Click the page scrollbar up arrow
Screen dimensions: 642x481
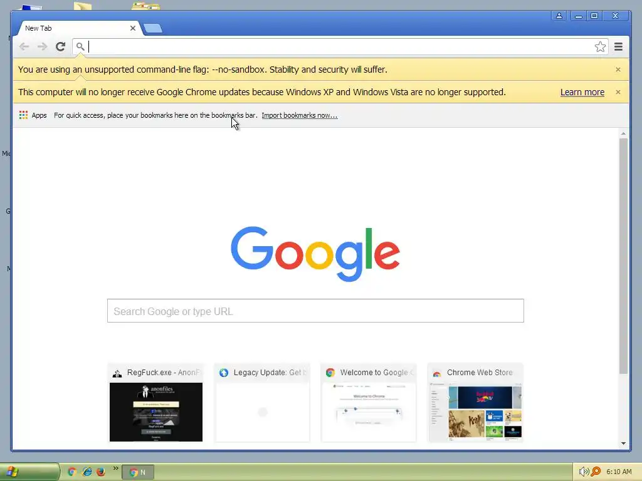point(623,134)
